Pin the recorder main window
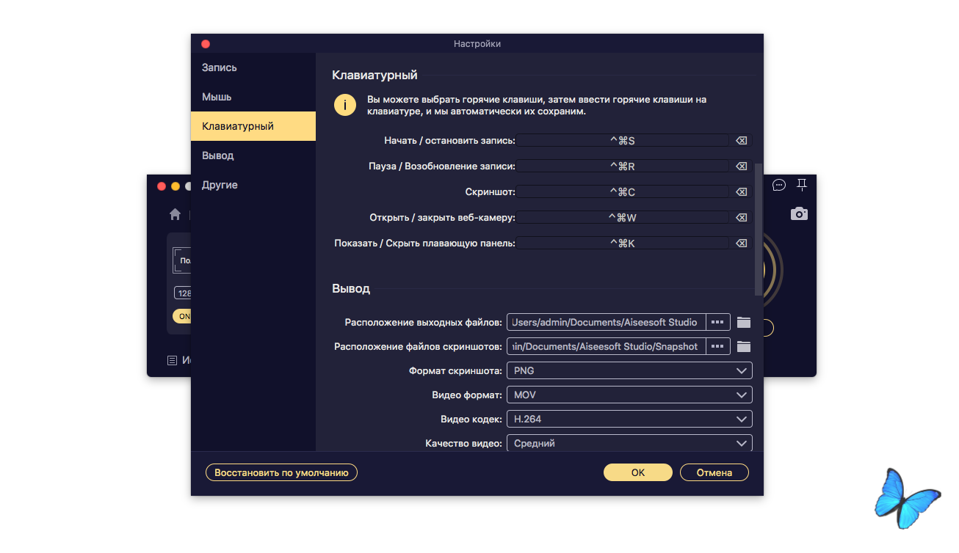 click(x=801, y=184)
